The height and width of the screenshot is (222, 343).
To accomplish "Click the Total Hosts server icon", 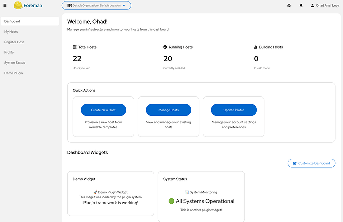I will pyautogui.click(x=75, y=47).
